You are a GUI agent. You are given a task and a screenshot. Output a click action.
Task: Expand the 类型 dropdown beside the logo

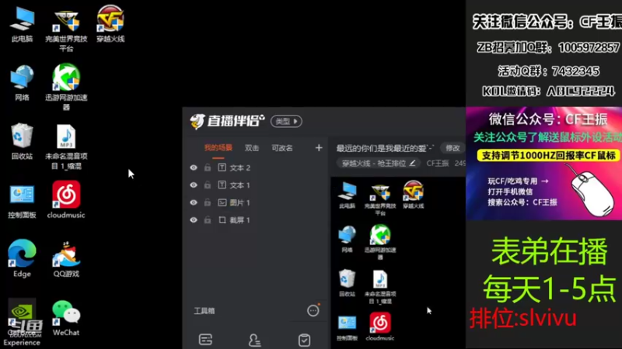click(286, 121)
